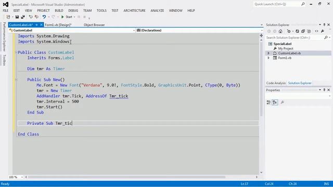Close the CustomLabel.vb tab
The width and height of the screenshot is (333, 187).
(41, 25)
